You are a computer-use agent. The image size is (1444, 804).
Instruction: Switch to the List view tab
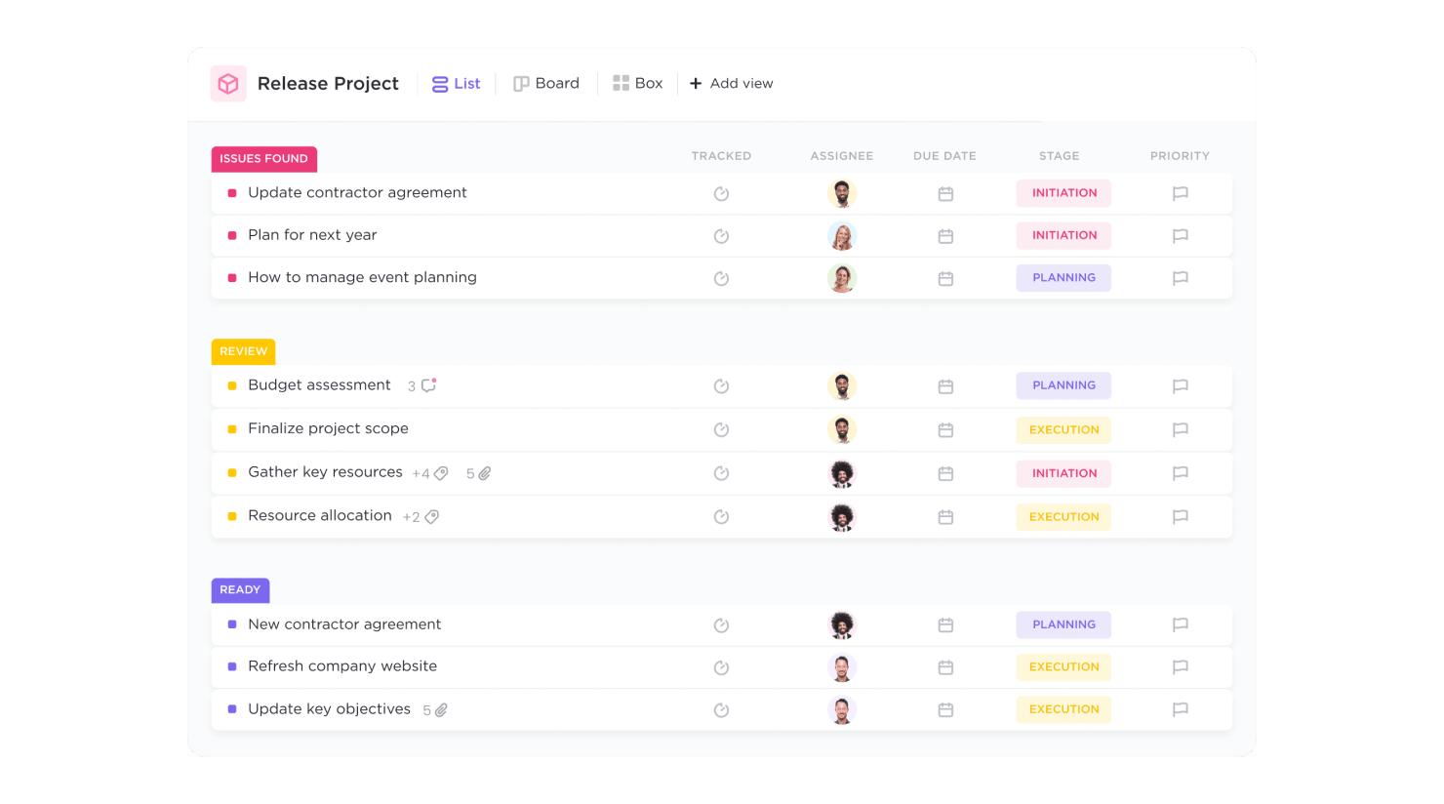pyautogui.click(x=456, y=84)
